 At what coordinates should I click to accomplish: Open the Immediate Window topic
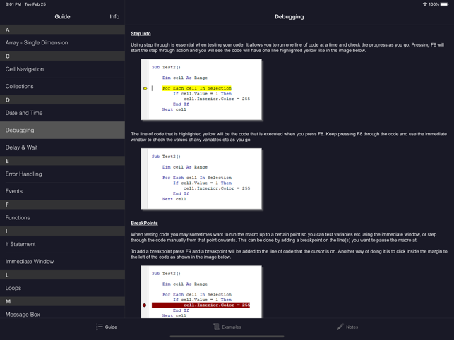pyautogui.click(x=63, y=261)
